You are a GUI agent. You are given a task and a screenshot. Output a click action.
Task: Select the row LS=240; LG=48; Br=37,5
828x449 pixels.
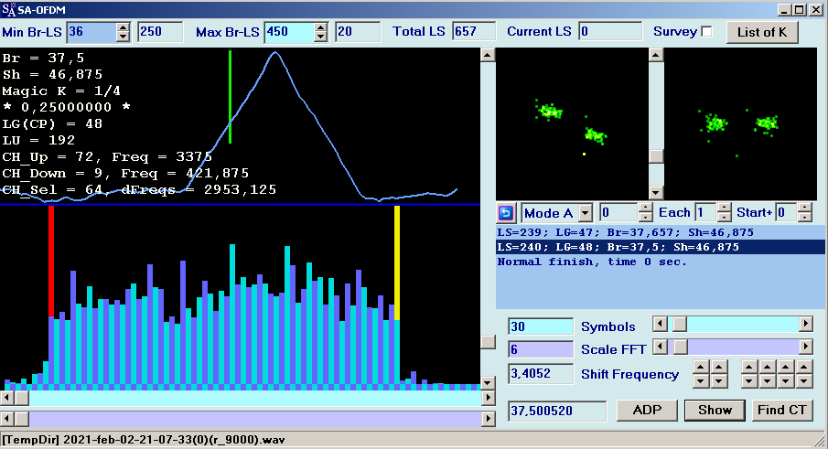pos(660,247)
